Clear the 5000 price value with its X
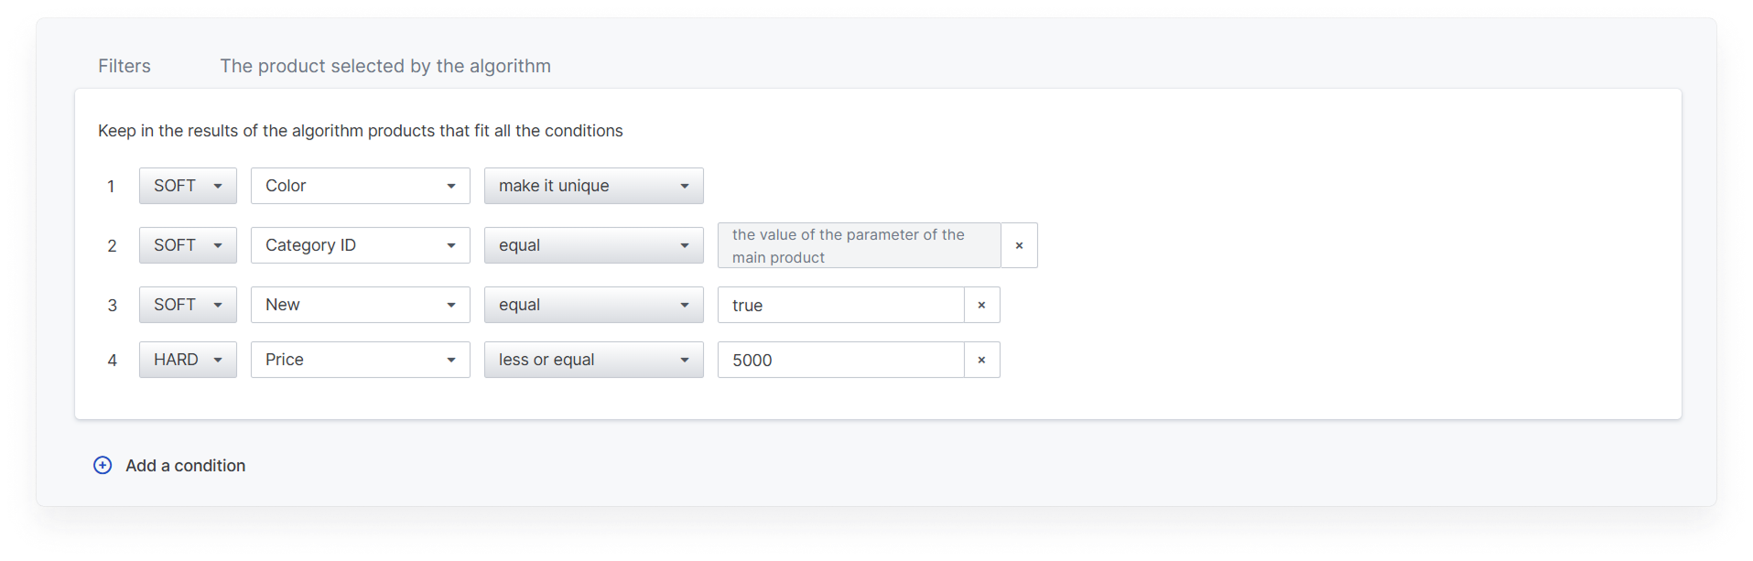Viewport: 1753px width, 561px height. pos(981,360)
